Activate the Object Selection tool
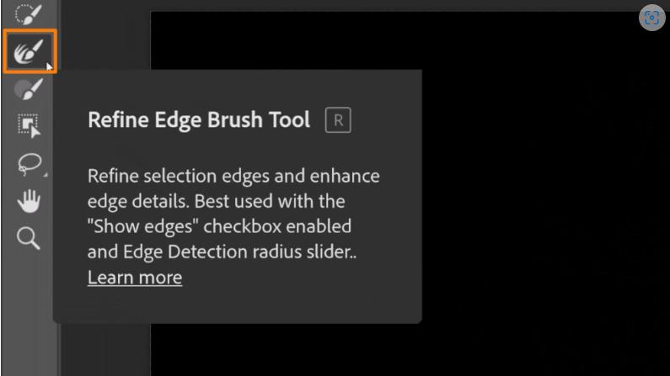The height and width of the screenshot is (376, 670). click(29, 126)
